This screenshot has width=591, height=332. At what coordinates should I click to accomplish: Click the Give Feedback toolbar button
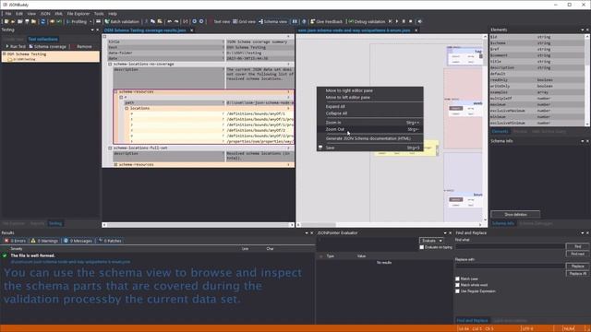pos(326,21)
